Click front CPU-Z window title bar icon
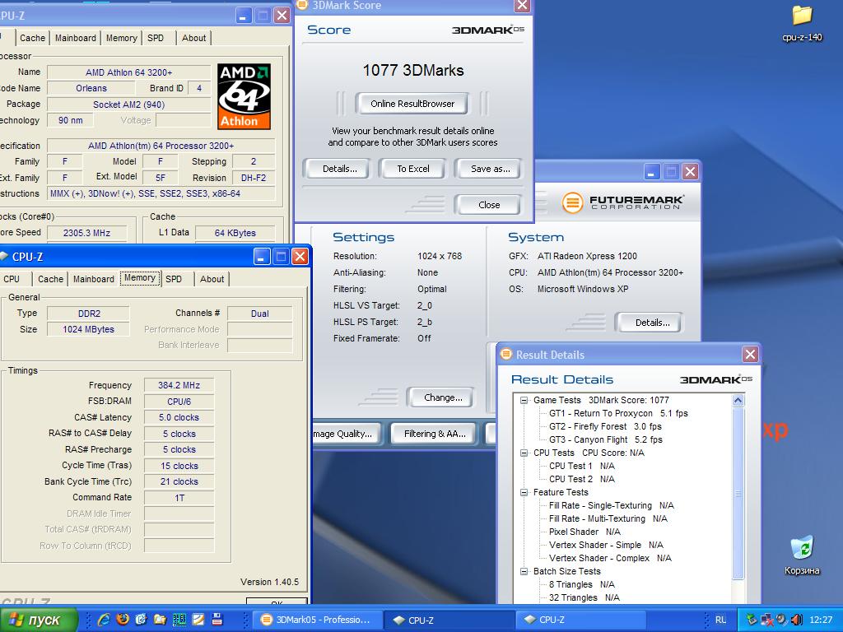 (x=4, y=257)
